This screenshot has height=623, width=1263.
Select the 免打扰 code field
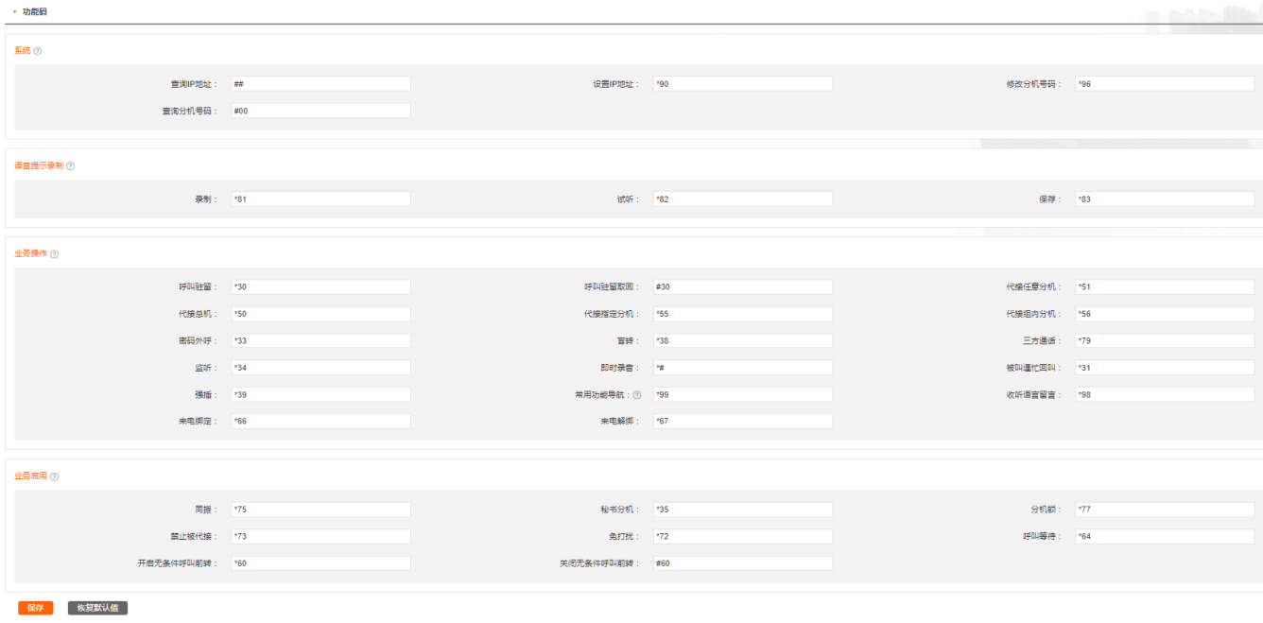point(742,537)
